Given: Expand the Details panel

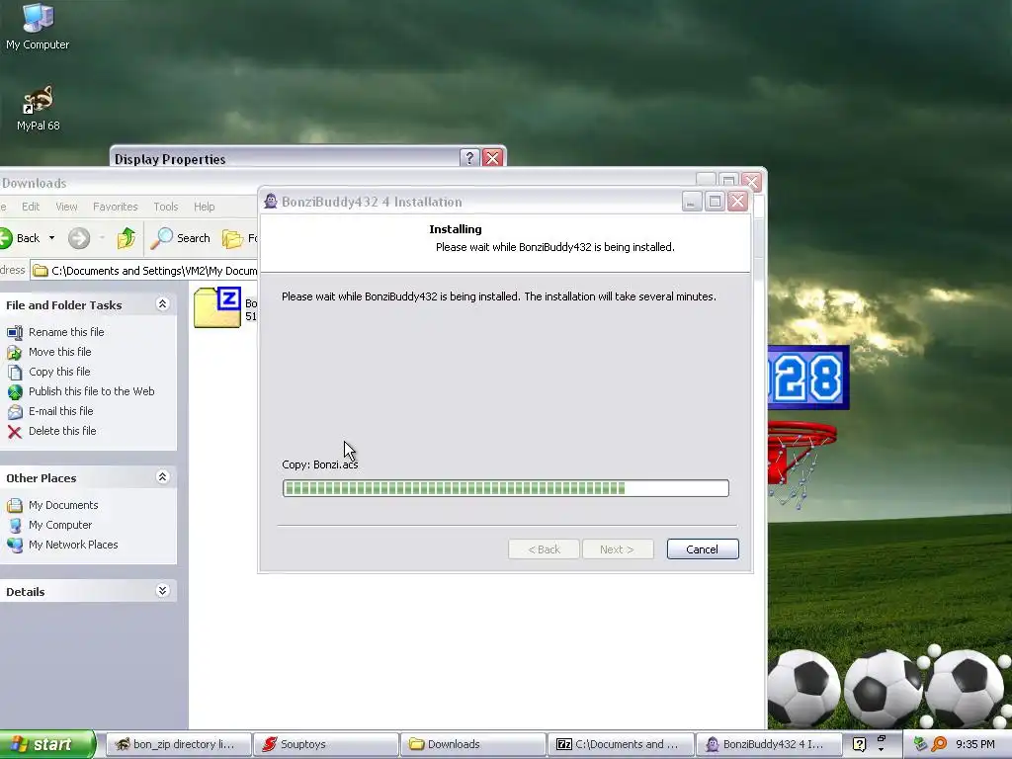Looking at the screenshot, I should tap(162, 591).
